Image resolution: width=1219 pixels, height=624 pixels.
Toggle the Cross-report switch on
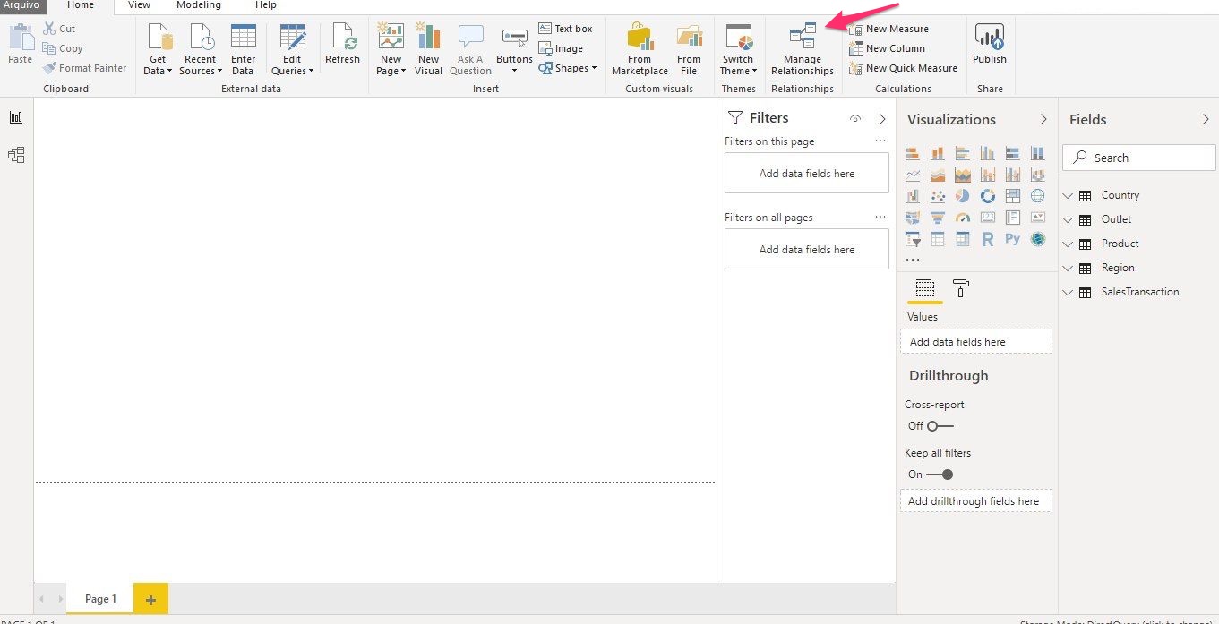pos(940,426)
